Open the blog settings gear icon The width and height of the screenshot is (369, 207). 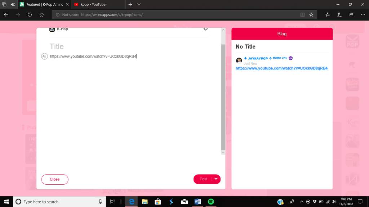(x=205, y=29)
